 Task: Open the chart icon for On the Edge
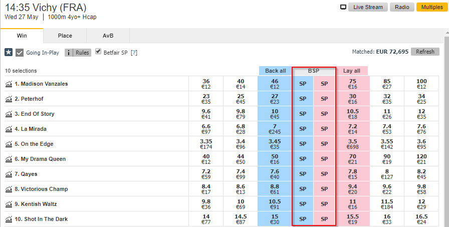pos(9,144)
